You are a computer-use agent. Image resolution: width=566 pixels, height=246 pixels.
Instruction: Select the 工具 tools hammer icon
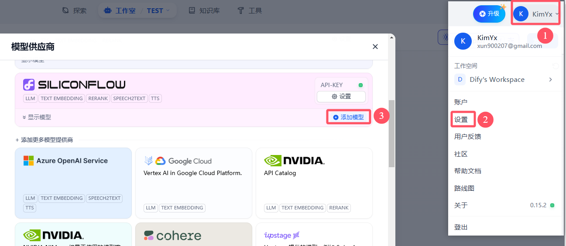pos(240,10)
